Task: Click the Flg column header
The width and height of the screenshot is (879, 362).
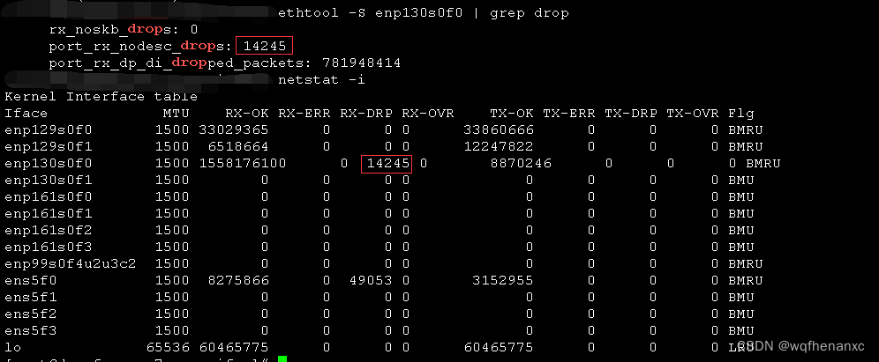Action: coord(741,114)
